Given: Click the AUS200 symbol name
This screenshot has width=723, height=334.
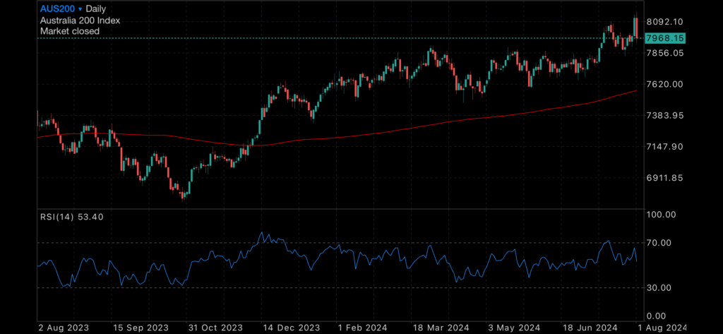Looking at the screenshot, I should pos(58,8).
